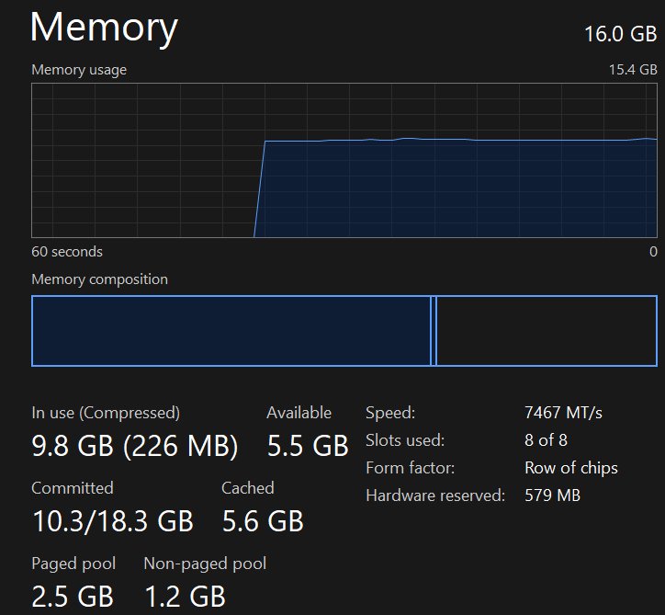Click the Memory composition label
The height and width of the screenshot is (615, 665).
[x=99, y=279]
